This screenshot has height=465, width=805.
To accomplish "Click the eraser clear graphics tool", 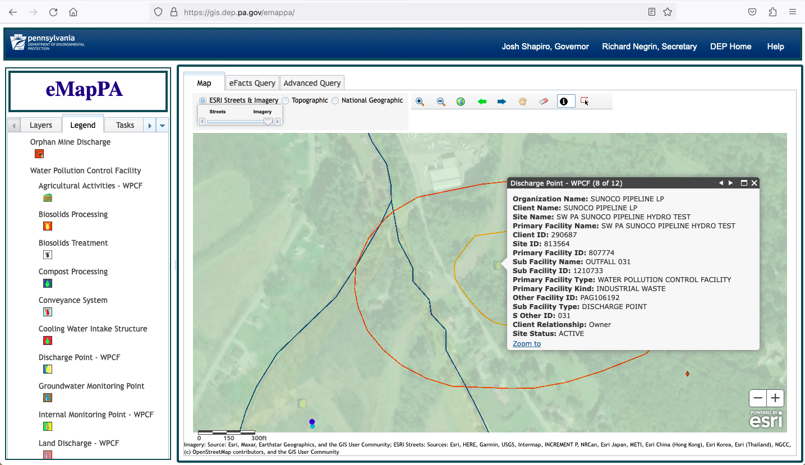I will click(543, 102).
